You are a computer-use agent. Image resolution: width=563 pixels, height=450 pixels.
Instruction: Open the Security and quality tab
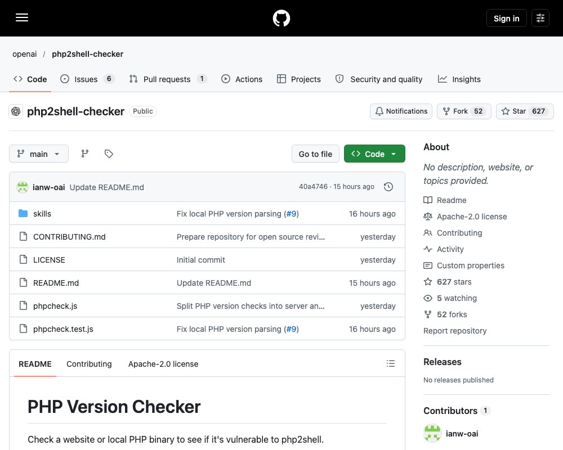pyautogui.click(x=379, y=79)
